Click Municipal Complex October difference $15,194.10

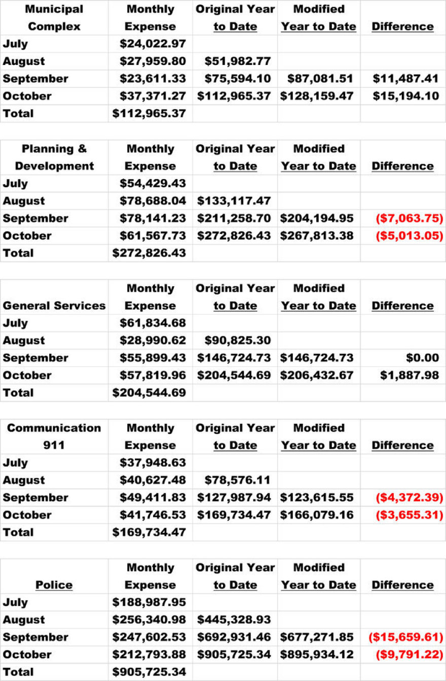click(x=405, y=96)
